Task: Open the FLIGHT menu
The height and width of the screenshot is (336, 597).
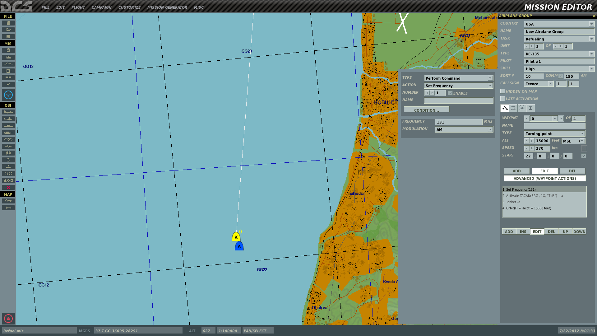Action: tap(78, 7)
